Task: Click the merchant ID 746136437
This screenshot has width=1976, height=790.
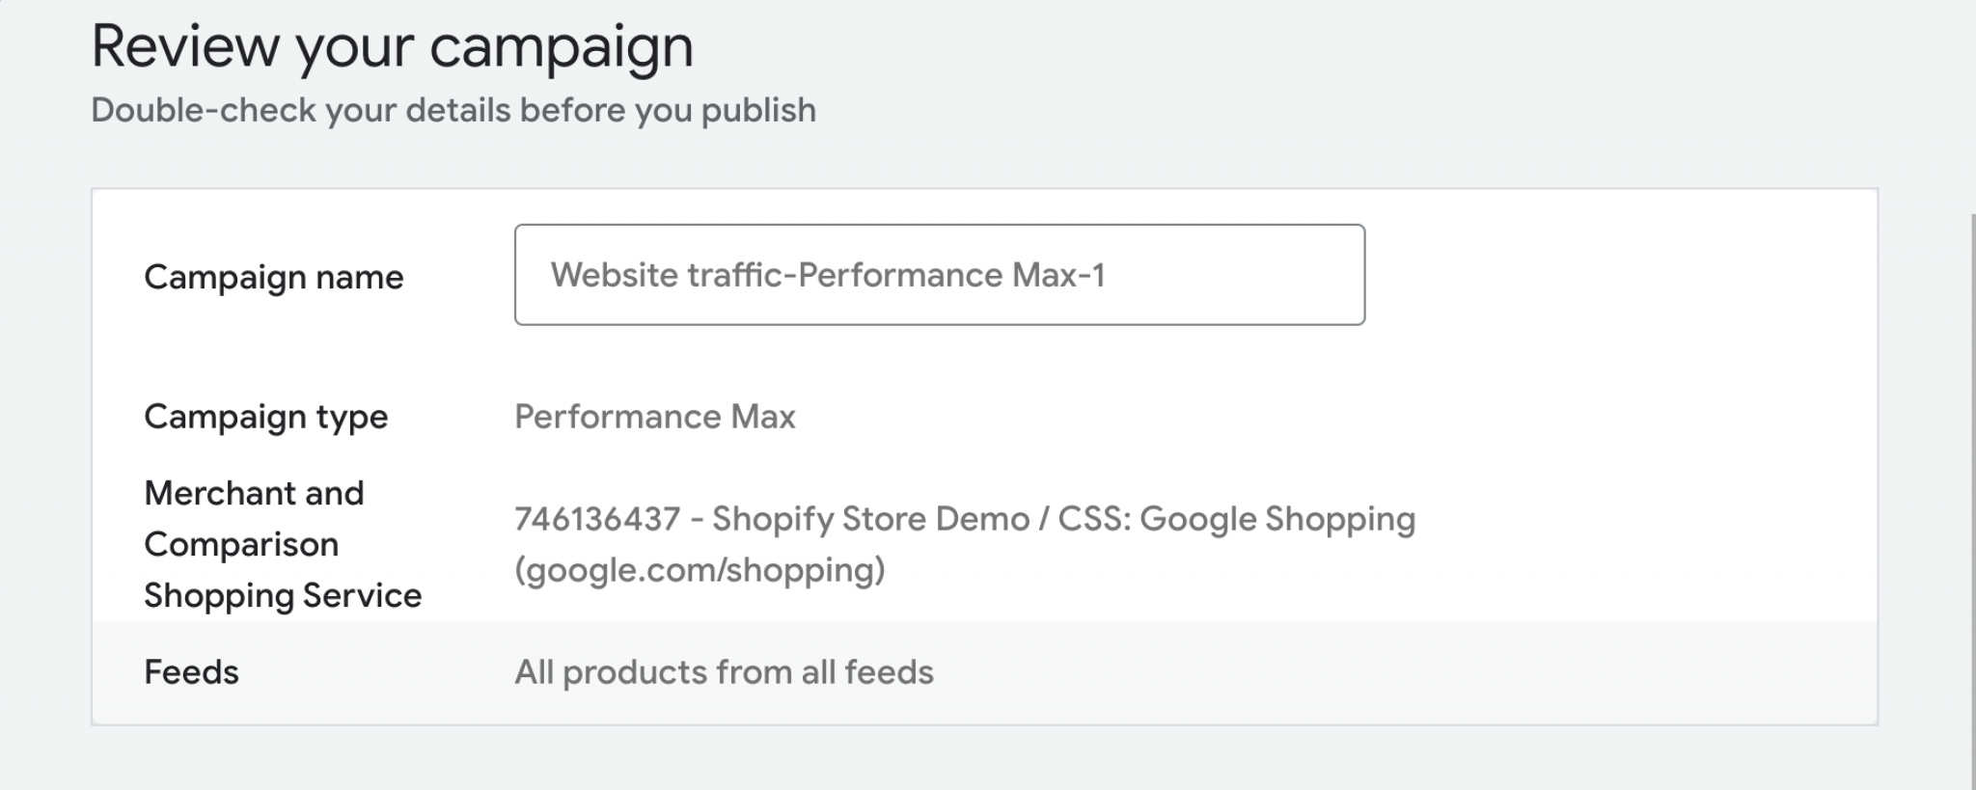Action: tap(596, 519)
